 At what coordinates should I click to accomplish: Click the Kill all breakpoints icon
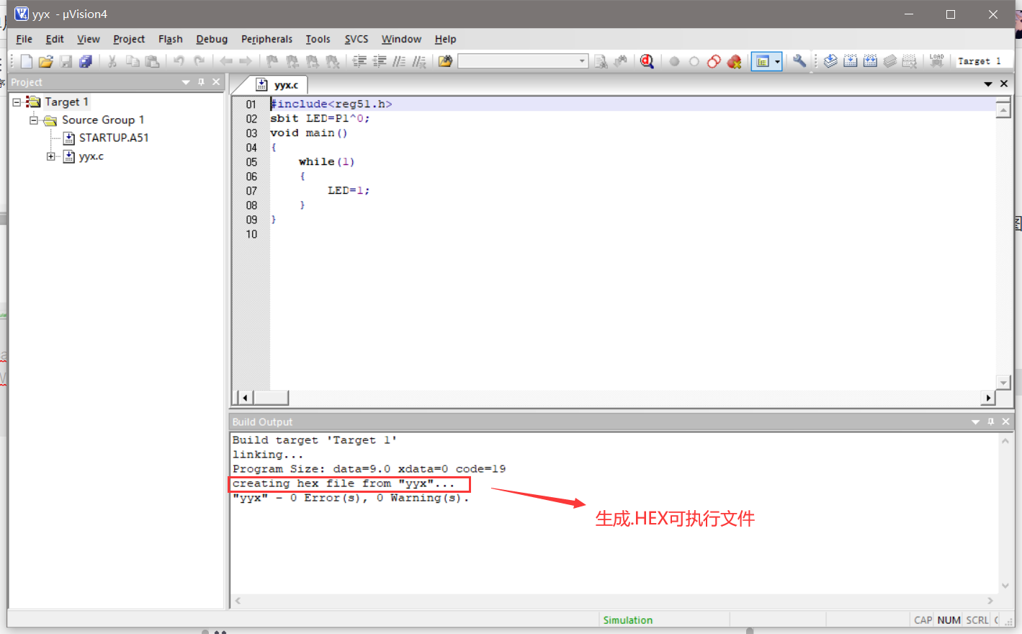point(734,61)
